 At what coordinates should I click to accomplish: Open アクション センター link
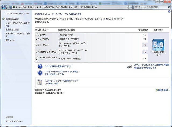[x=14, y=121]
